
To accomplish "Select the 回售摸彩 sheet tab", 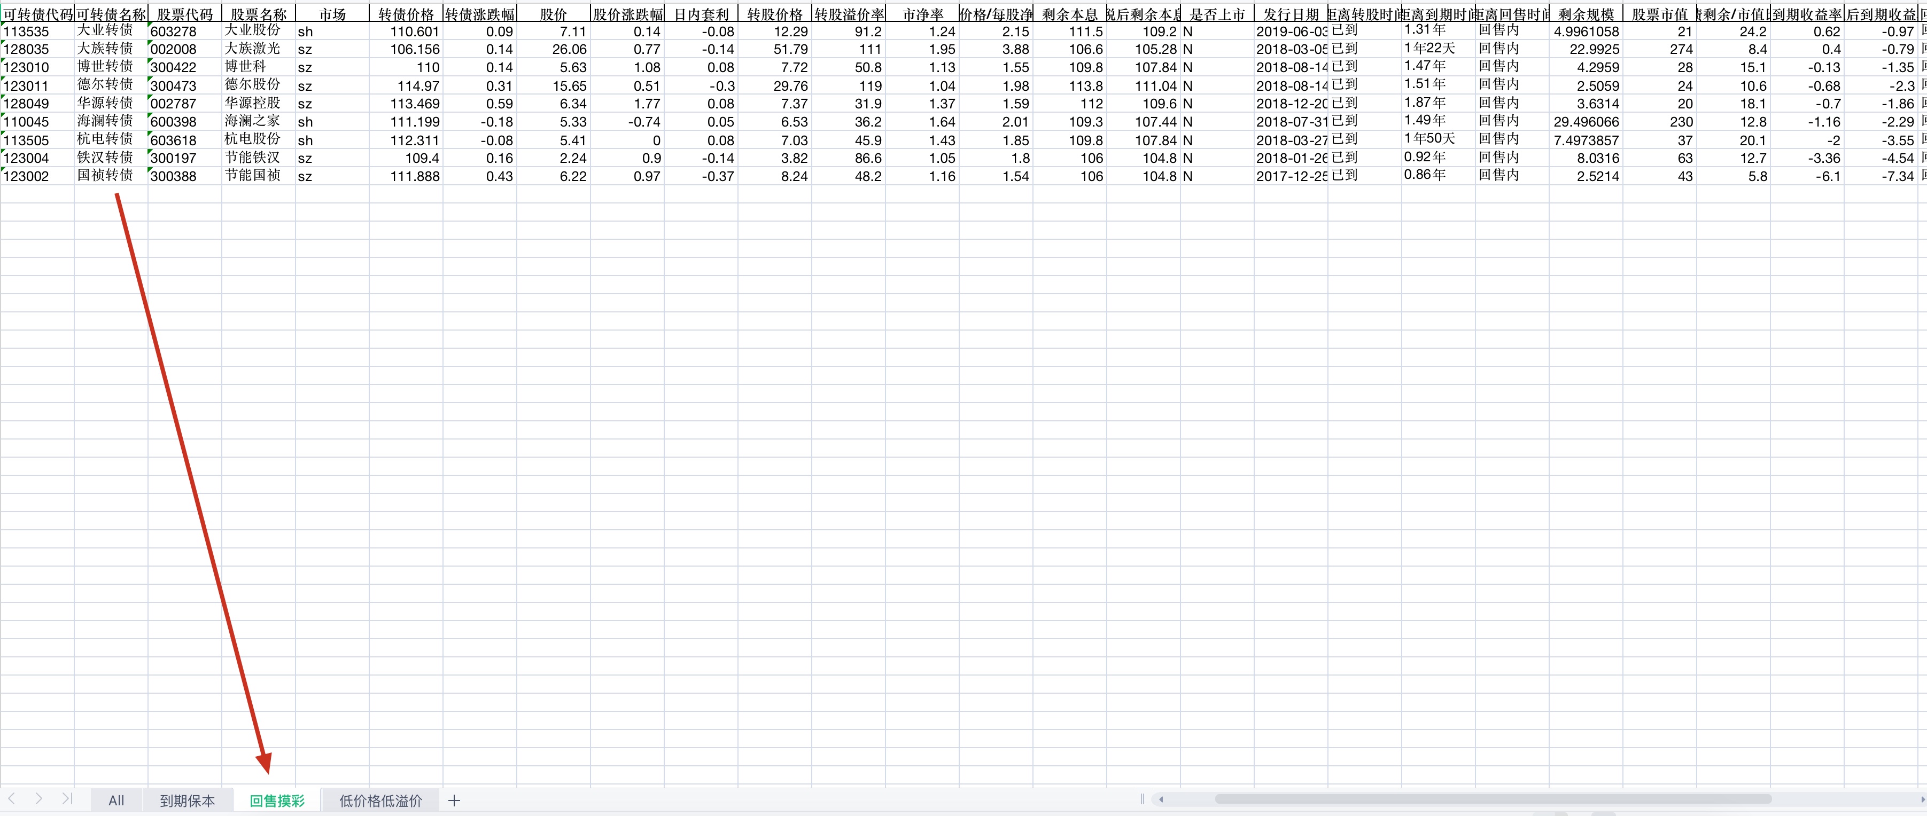I will (x=277, y=801).
